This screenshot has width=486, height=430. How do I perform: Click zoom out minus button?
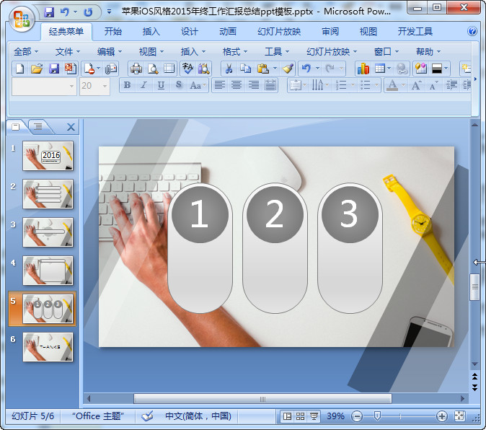point(357,416)
